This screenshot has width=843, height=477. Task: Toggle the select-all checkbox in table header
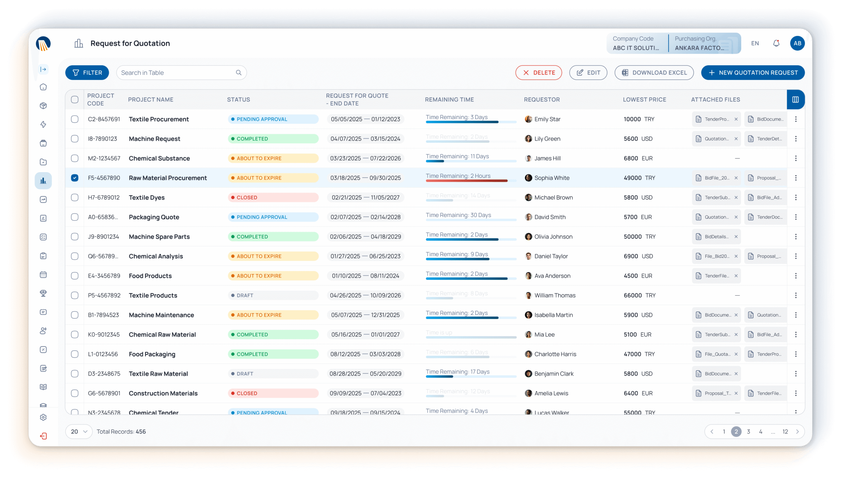point(75,99)
